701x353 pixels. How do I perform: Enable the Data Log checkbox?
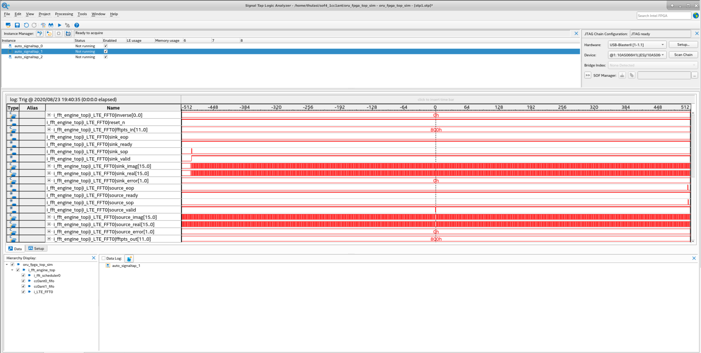click(x=103, y=258)
